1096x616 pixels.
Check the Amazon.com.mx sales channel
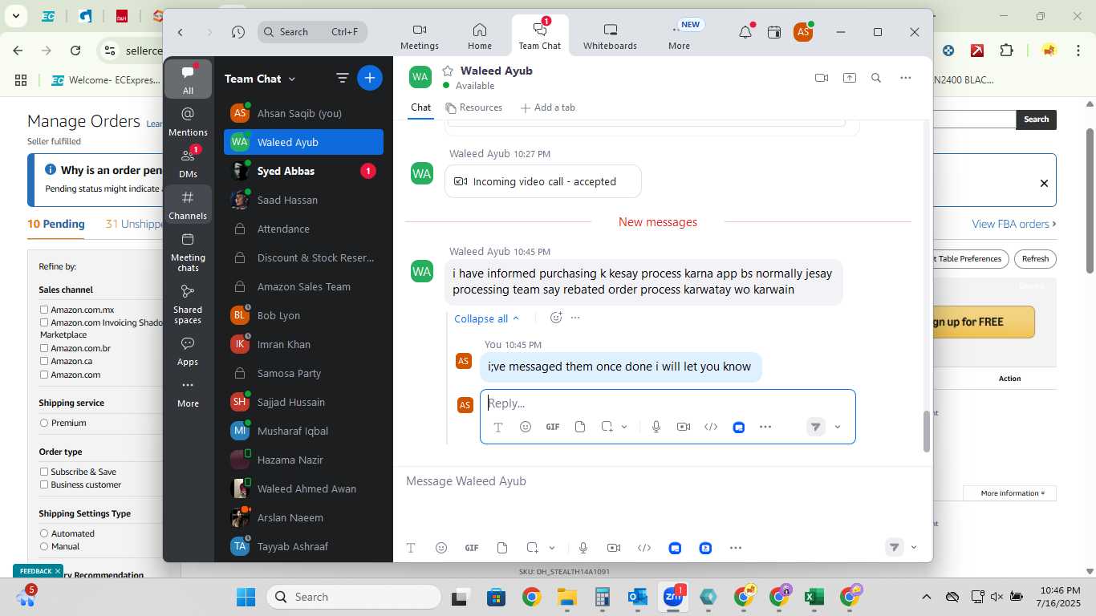click(x=45, y=310)
